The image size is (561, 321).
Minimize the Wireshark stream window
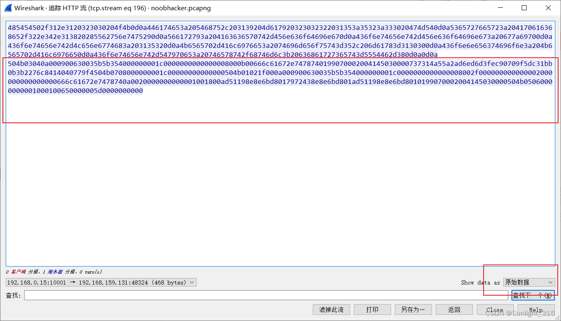(x=500, y=8)
